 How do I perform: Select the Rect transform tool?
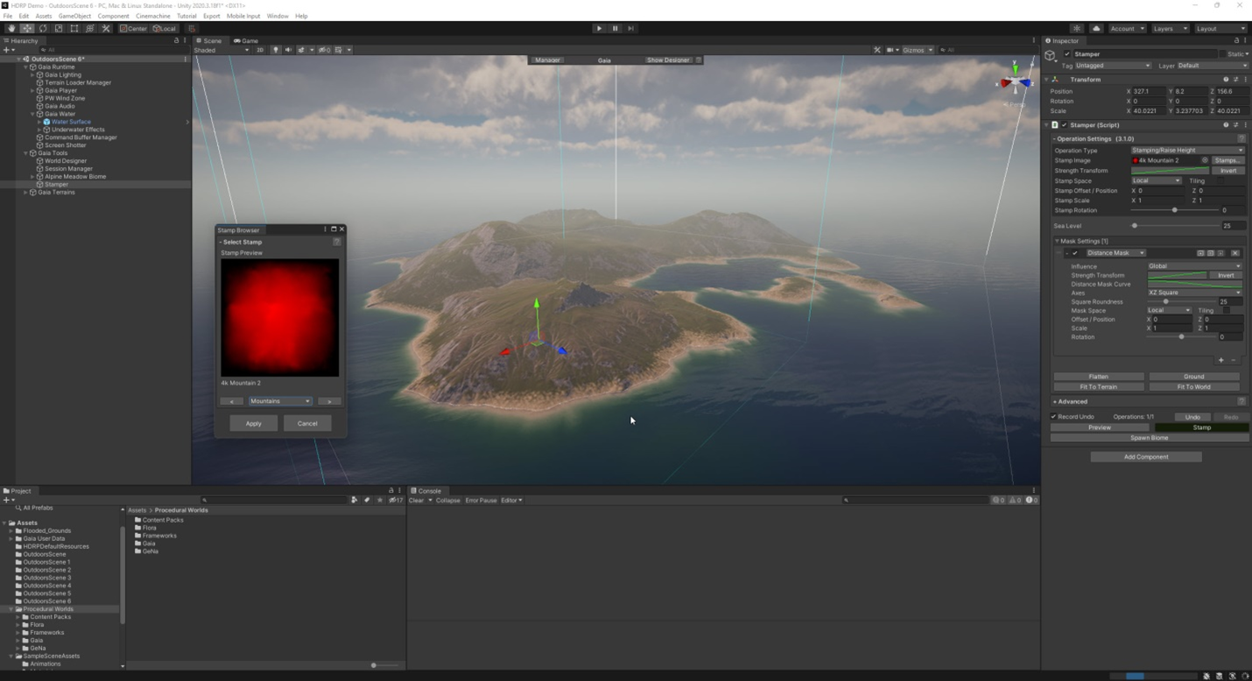(74, 28)
